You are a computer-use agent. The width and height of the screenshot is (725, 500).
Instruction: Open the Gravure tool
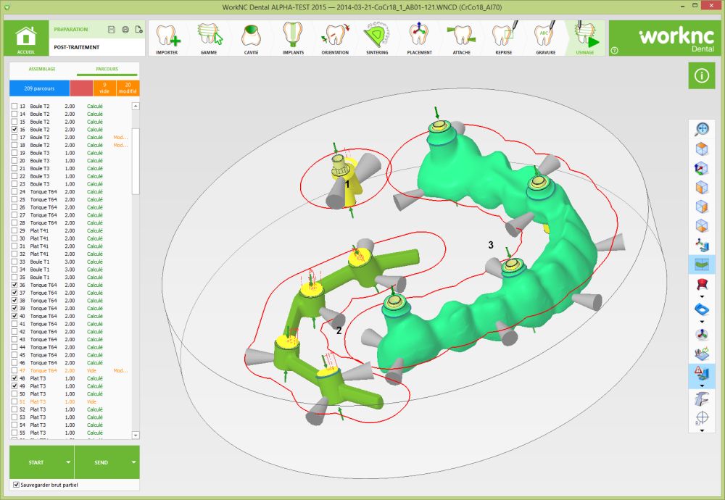click(546, 39)
